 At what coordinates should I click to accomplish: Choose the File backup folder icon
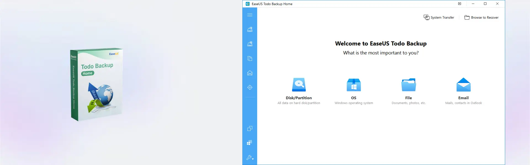[409, 85]
